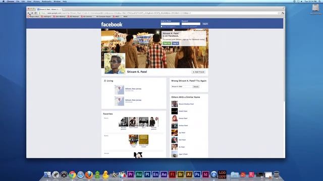The image size is (323, 181).
Task: Select the Shivam K. Patel browser tab
Action: pyautogui.click(x=49, y=9)
